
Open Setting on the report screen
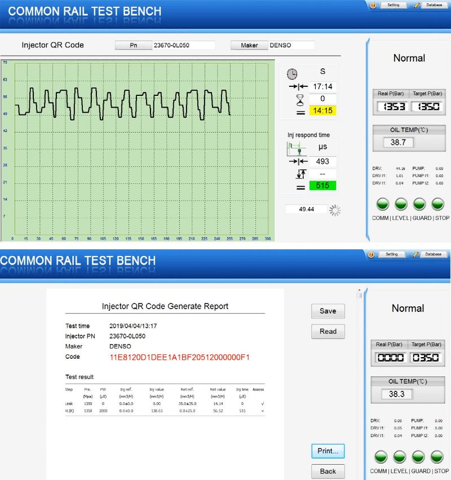(x=392, y=254)
